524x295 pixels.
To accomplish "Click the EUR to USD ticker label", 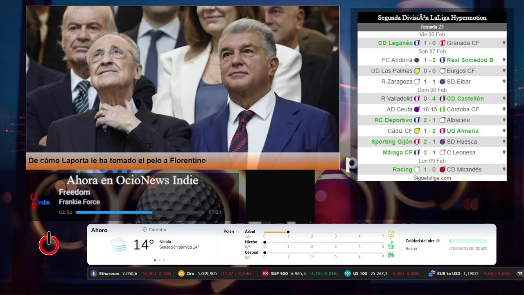I will (448, 274).
